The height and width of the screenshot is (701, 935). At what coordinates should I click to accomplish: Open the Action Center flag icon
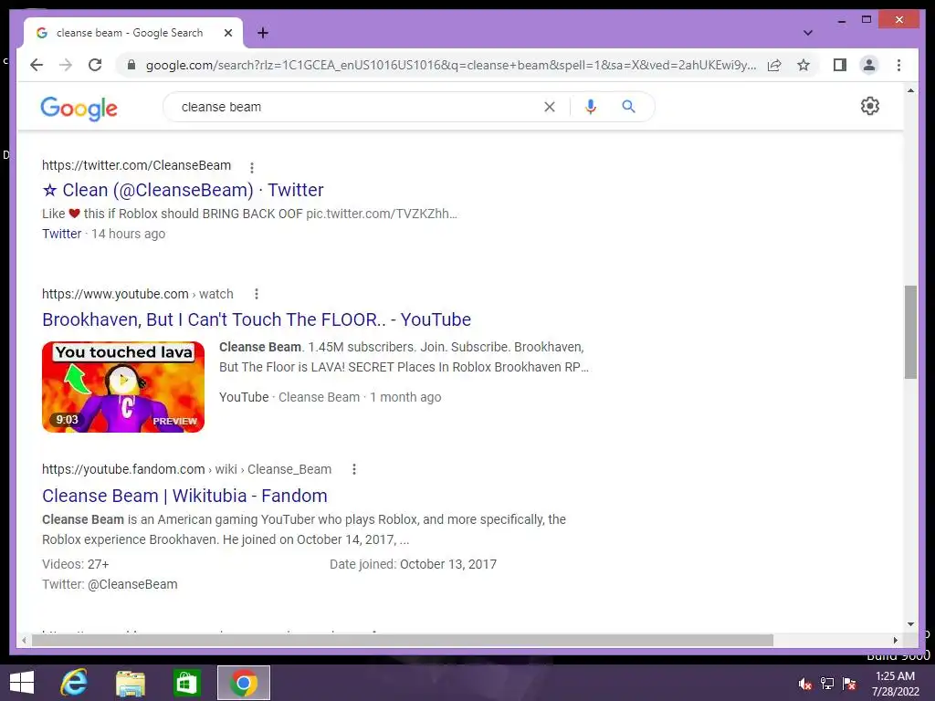pyautogui.click(x=849, y=684)
